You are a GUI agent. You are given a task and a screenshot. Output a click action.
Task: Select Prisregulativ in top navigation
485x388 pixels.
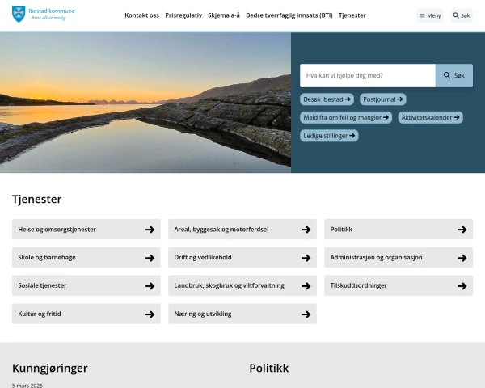(183, 15)
